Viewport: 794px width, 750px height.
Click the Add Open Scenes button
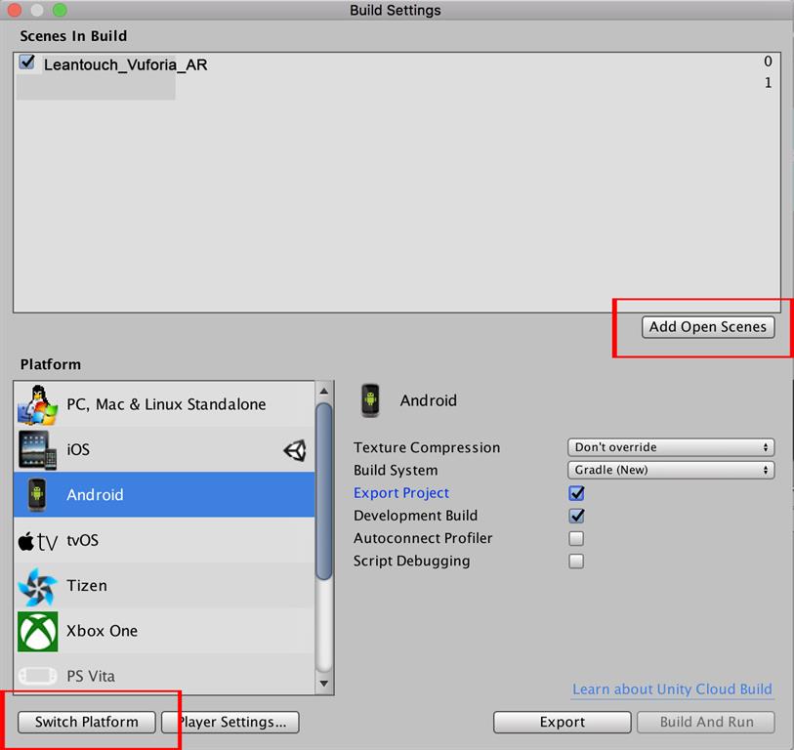pos(708,327)
